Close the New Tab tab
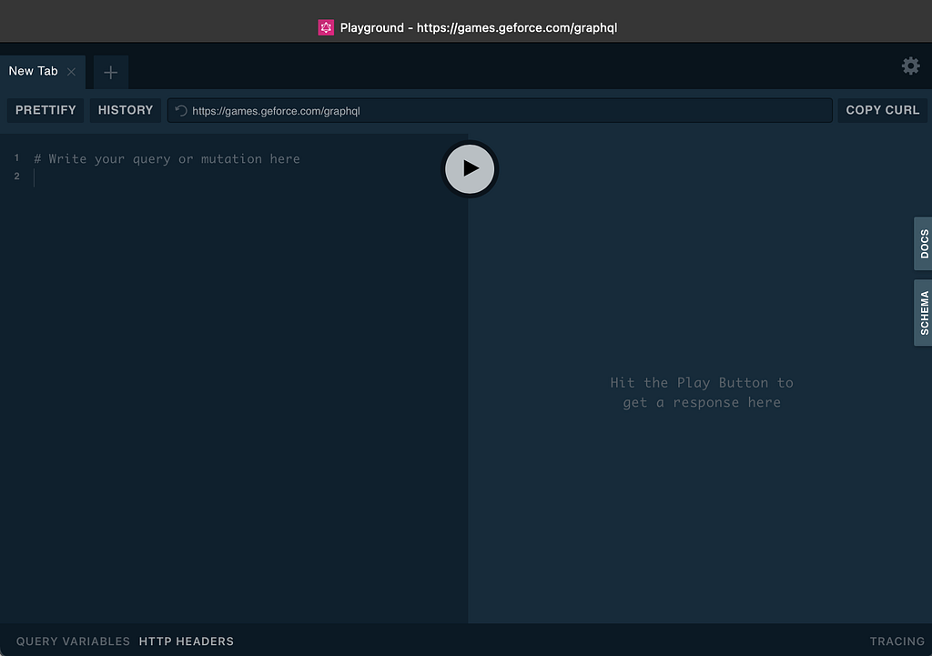932x656 pixels. (x=71, y=72)
